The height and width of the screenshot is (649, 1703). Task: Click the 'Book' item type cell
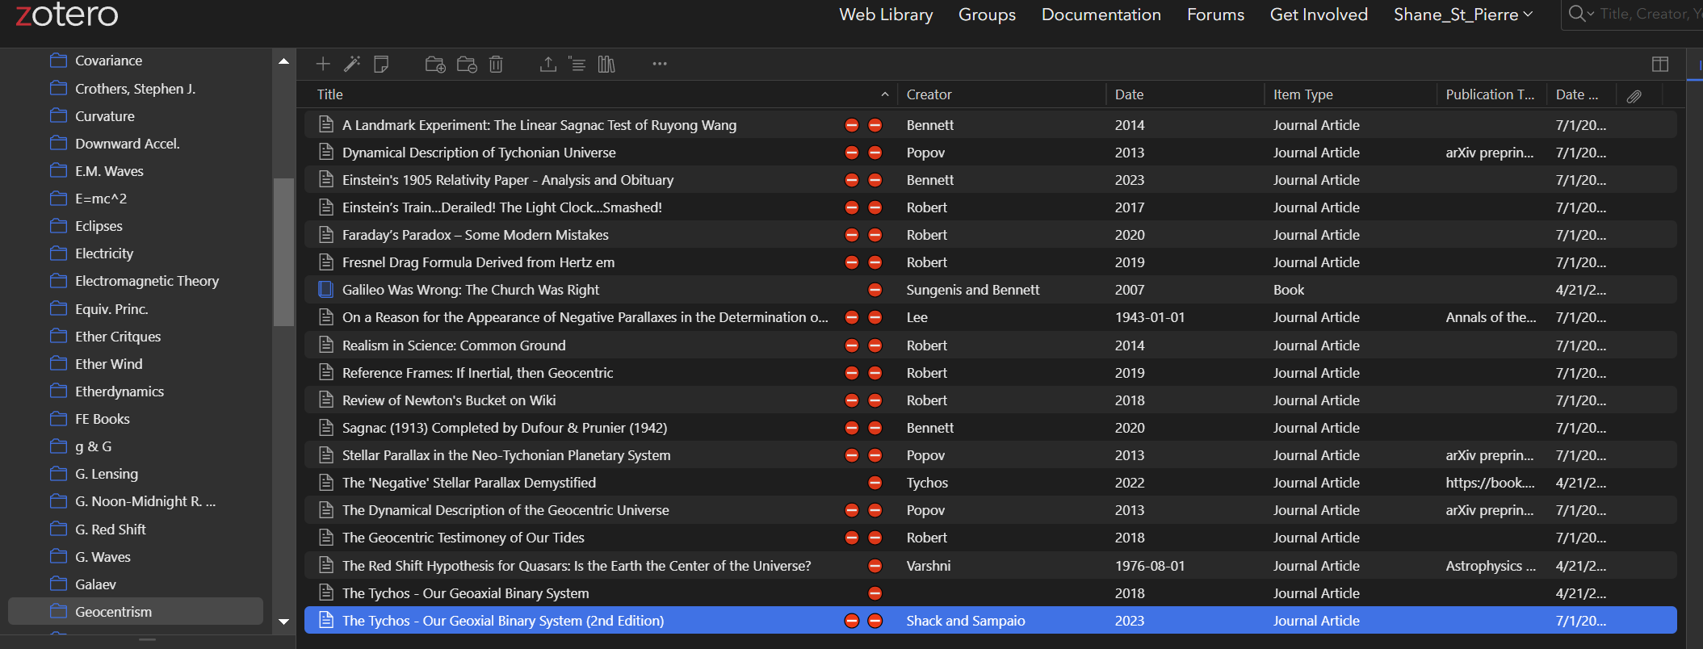(x=1288, y=290)
